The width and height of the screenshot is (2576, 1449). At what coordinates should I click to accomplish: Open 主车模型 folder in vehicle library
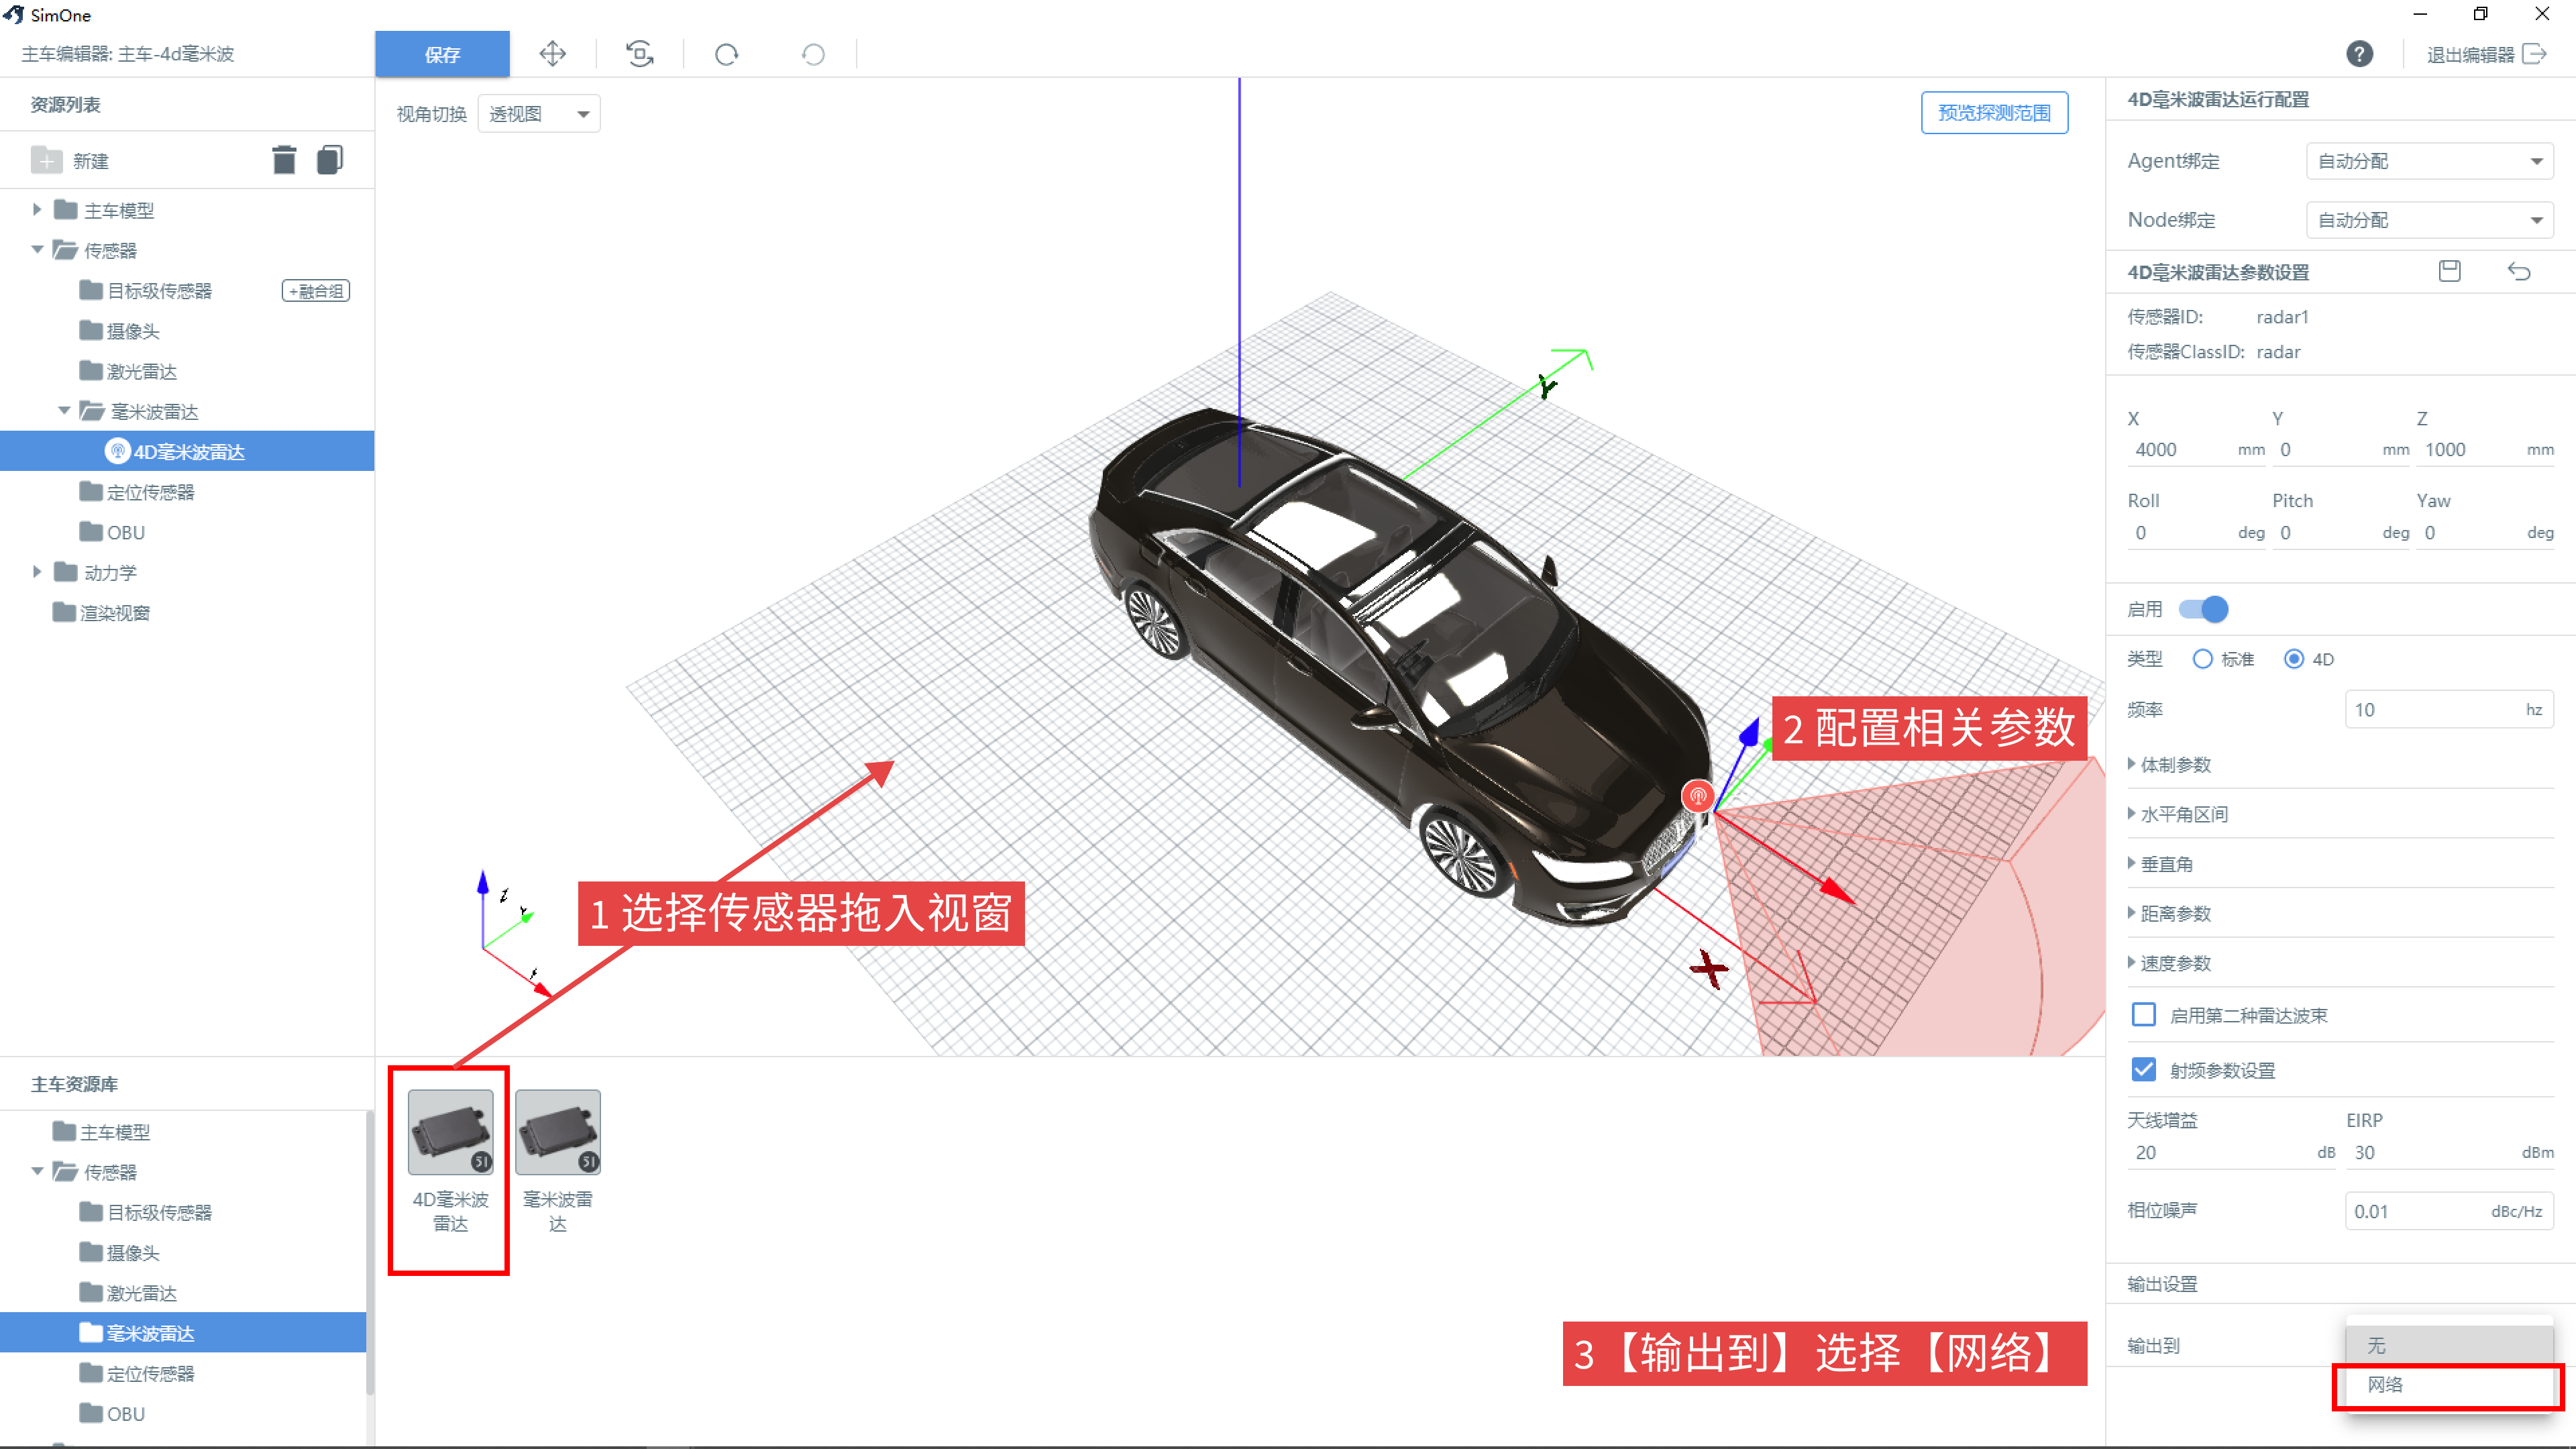pyautogui.click(x=101, y=1131)
